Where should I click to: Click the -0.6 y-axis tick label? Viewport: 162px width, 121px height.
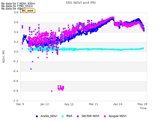click(15, 81)
